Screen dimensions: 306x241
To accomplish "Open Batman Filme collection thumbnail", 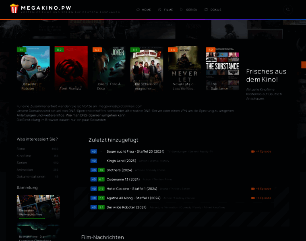I will pos(38,232).
